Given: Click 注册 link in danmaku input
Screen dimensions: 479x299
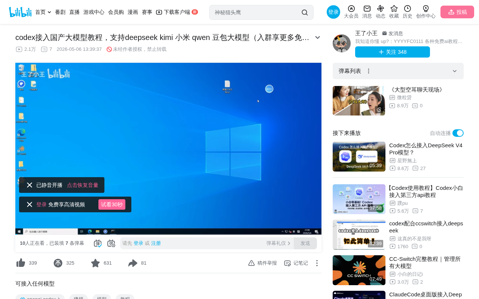Looking at the screenshot, I should coord(156,243).
